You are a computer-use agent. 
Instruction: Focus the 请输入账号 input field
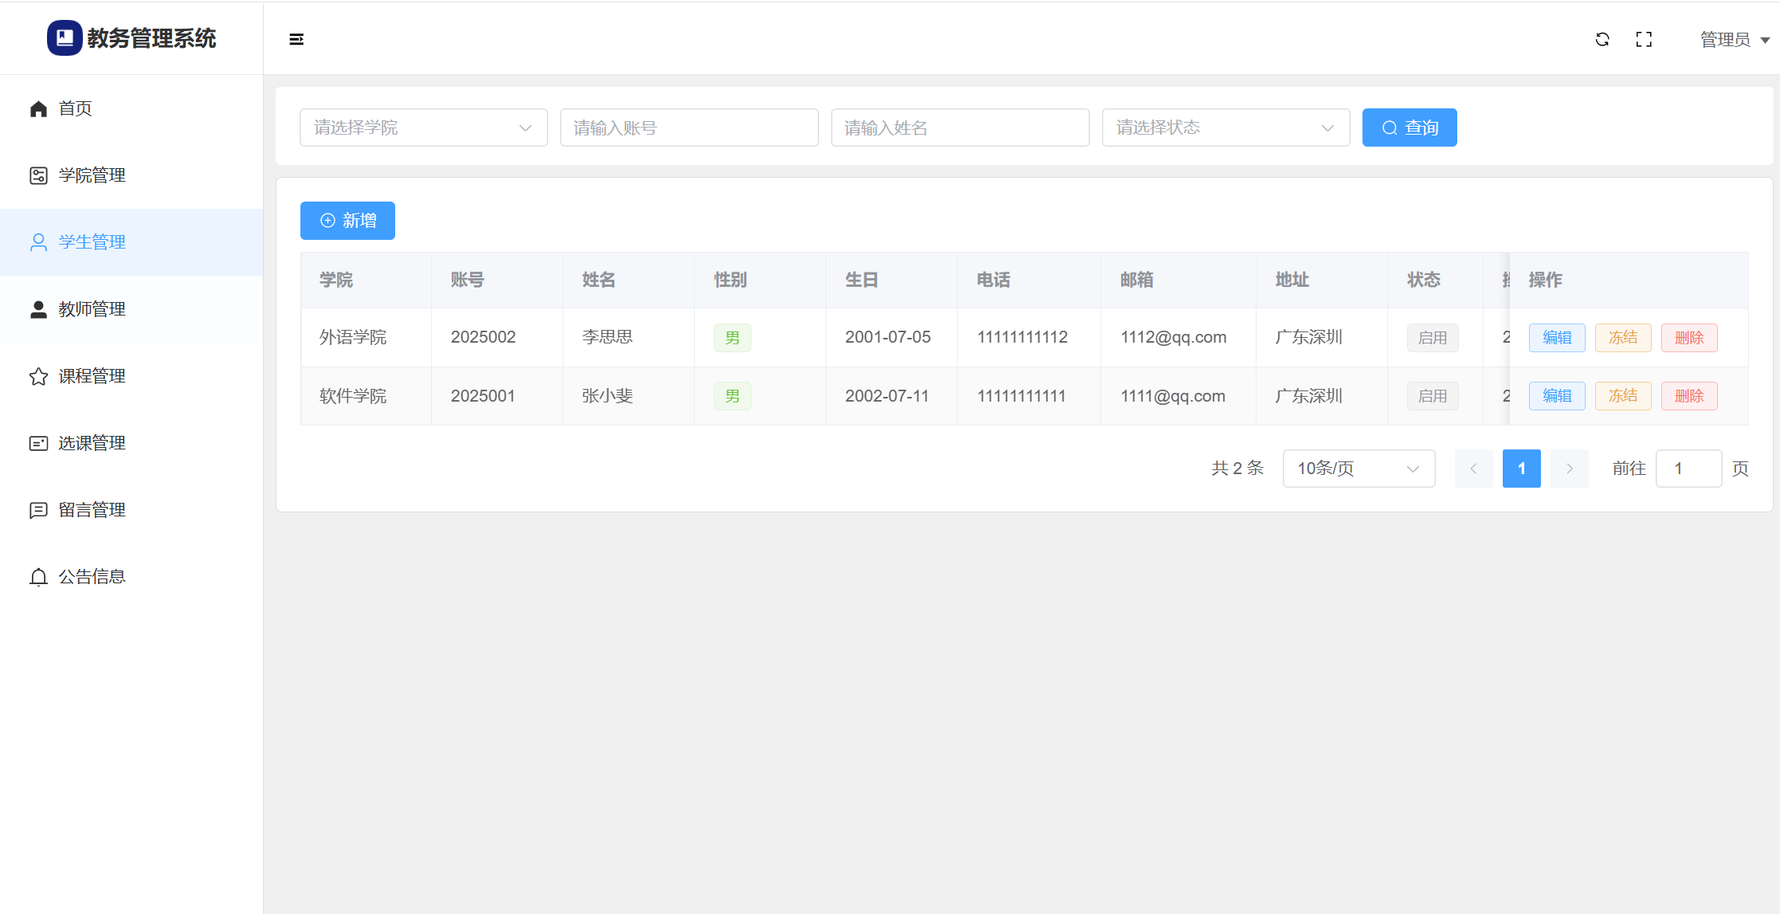tap(689, 127)
